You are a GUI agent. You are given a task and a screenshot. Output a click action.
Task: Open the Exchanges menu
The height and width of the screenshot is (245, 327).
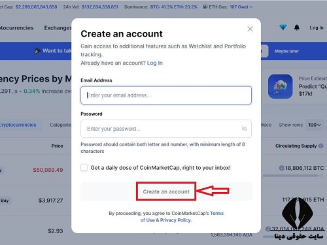click(x=58, y=28)
